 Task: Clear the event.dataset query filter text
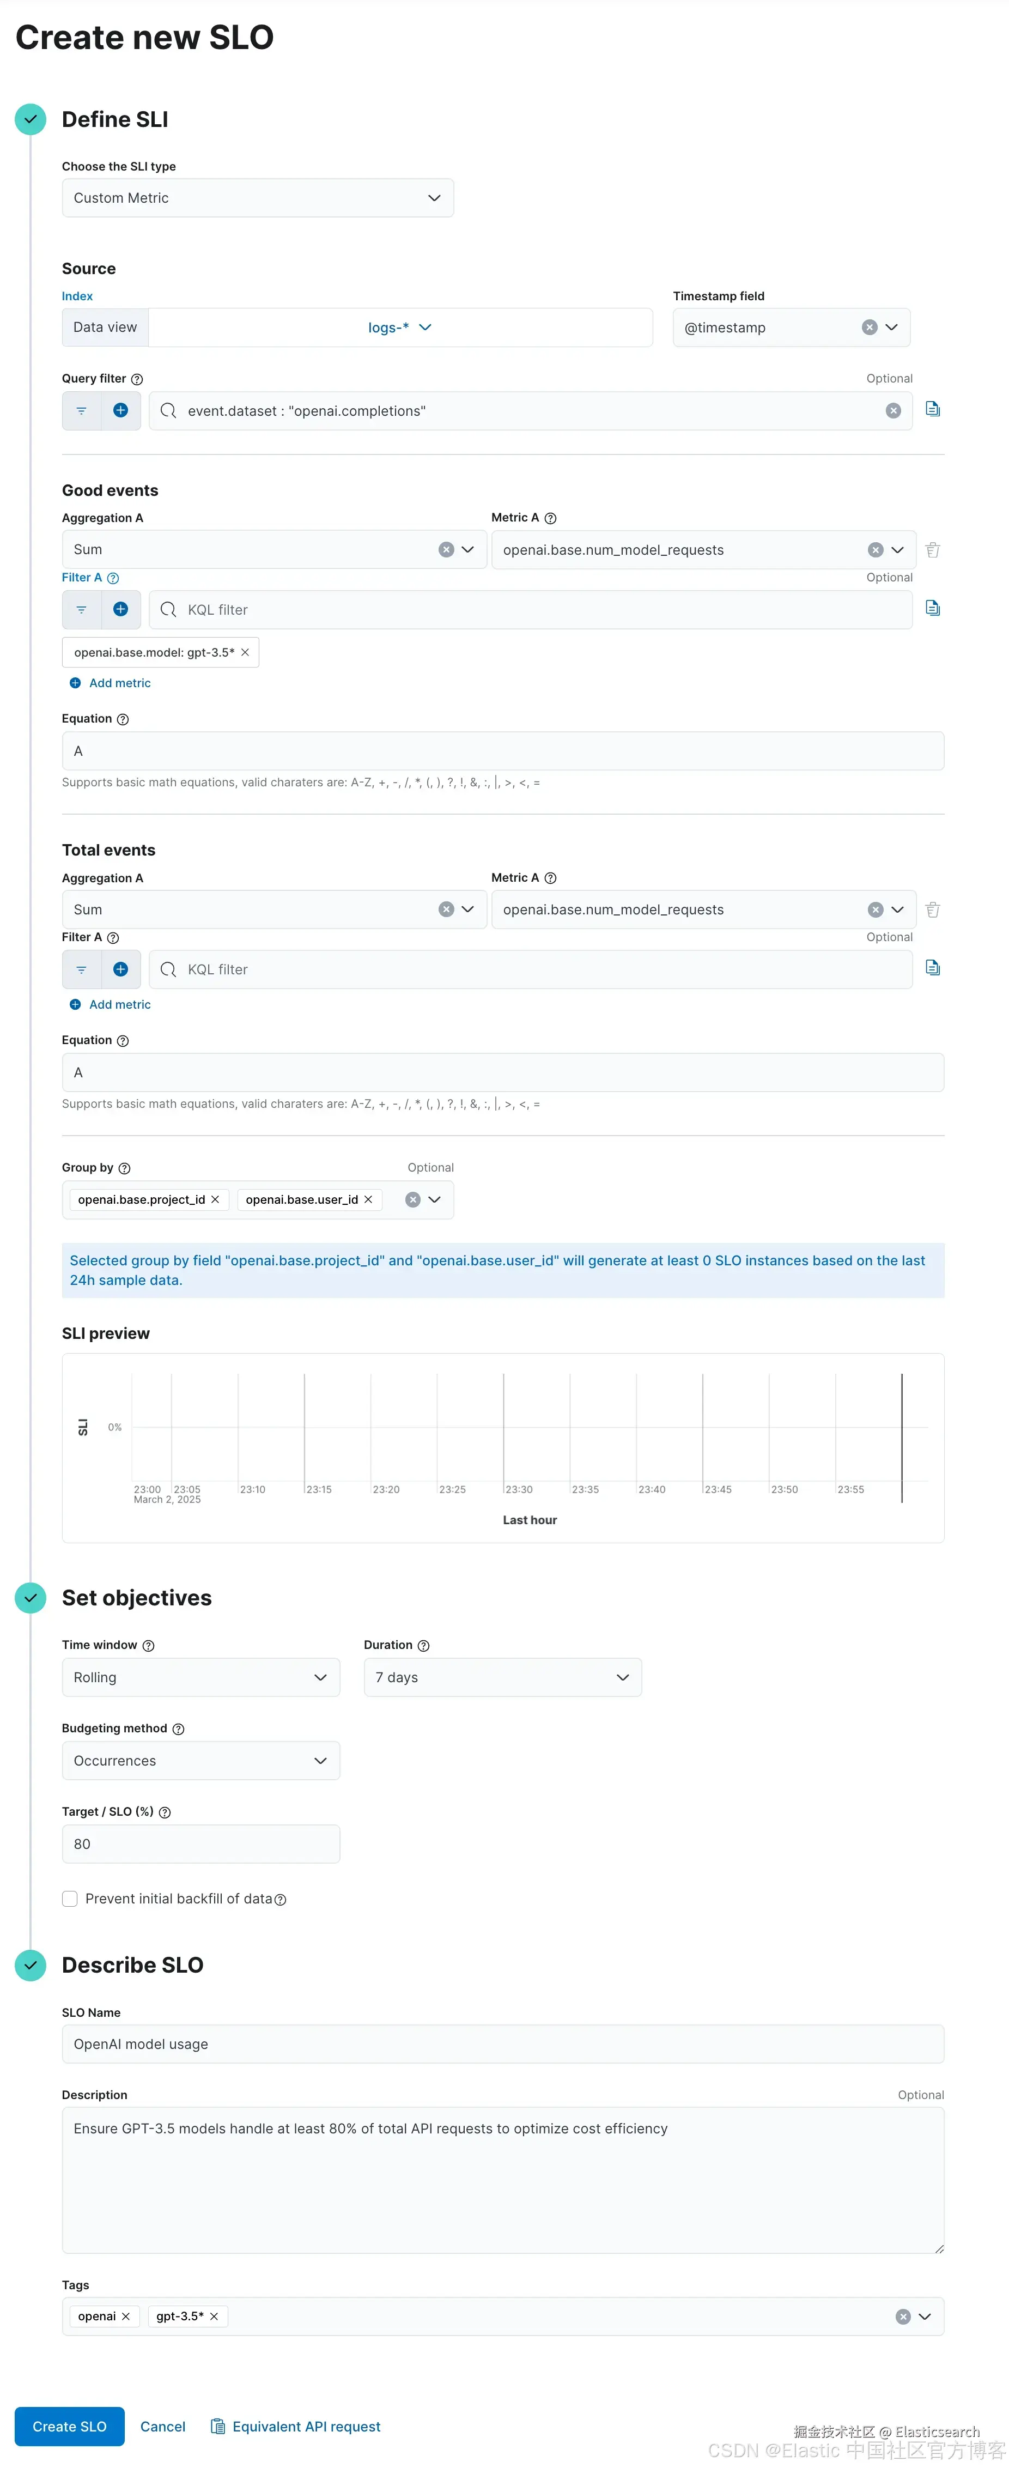tap(892, 411)
